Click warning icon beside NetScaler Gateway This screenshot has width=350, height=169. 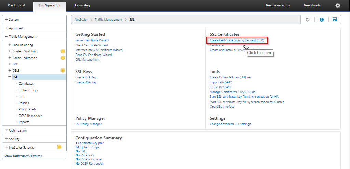pos(59,147)
